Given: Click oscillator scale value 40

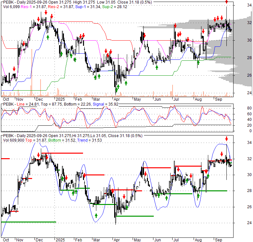Looking at the screenshot, I should (249, 120).
